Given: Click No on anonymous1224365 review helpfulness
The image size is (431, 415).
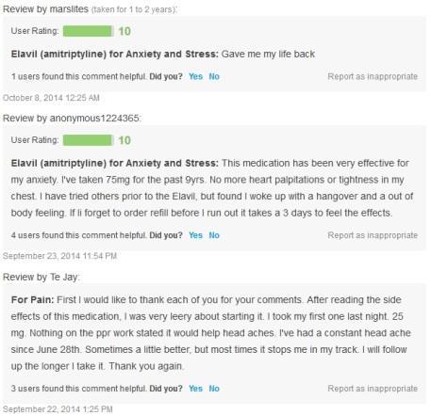Looking at the screenshot, I should pos(214,235).
